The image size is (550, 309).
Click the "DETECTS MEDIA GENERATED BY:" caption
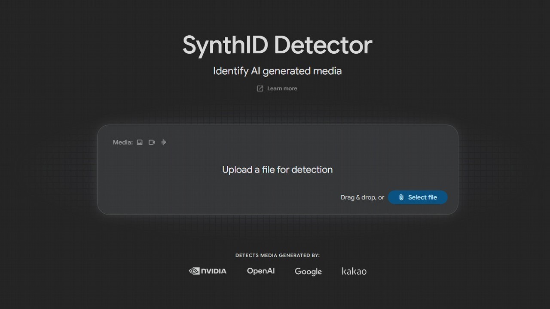278,255
